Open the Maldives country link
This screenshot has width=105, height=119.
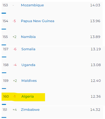[x=29, y=81]
